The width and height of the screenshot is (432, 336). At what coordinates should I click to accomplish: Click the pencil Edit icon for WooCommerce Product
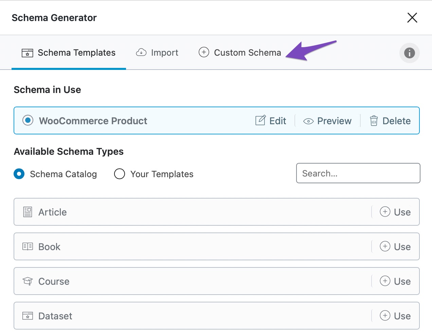click(x=260, y=120)
